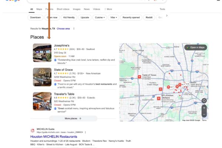The width and height of the screenshot is (222, 148).
Task: Zoom in on the map
Action: click(x=204, y=108)
